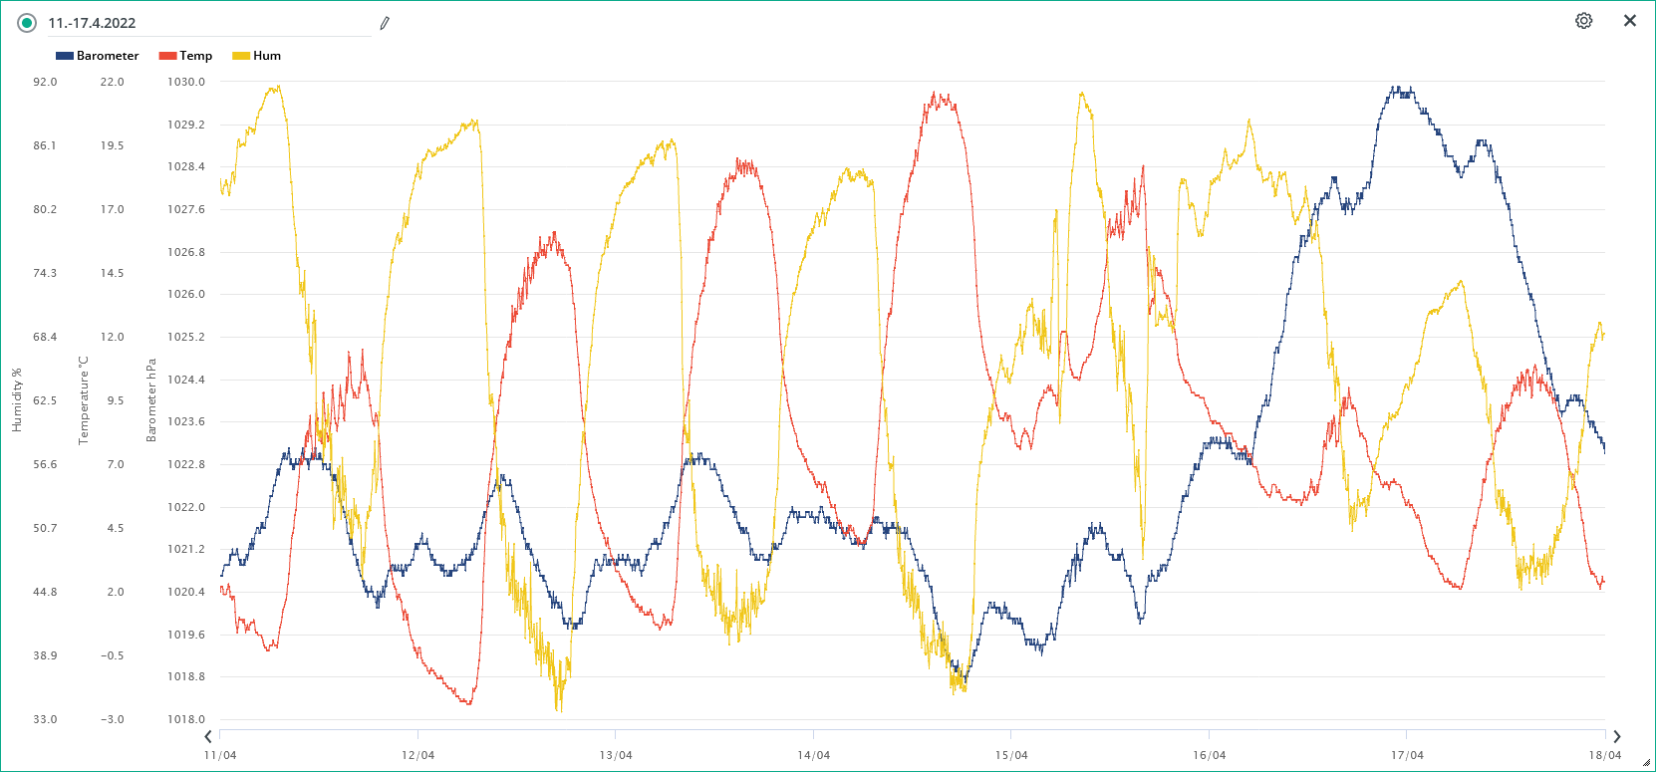Select the green radio button beside the title
Viewport: 1656px width, 772px height.
27,23
